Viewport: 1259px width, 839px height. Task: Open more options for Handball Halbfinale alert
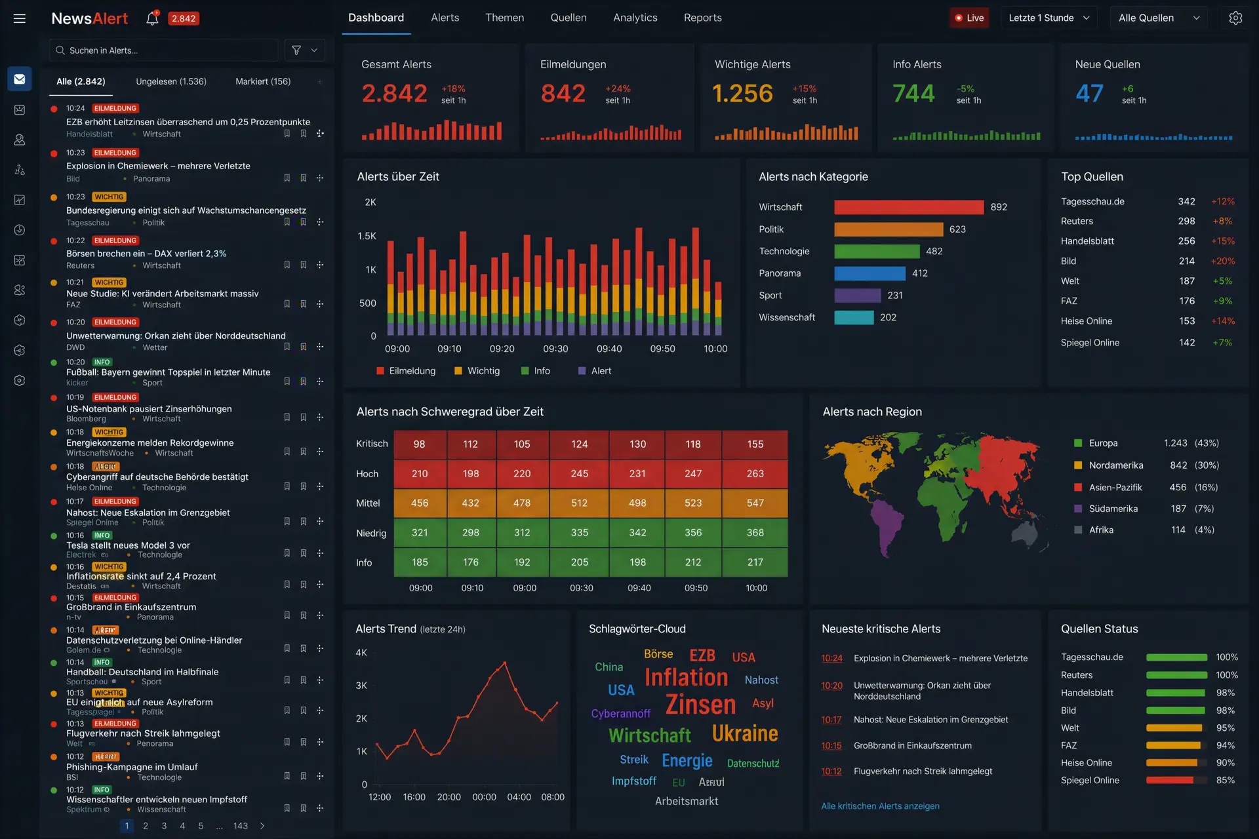tap(320, 681)
